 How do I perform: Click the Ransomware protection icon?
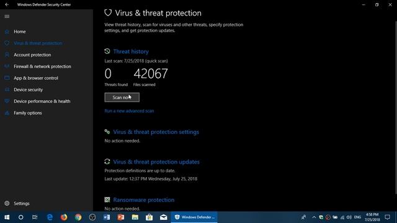[x=107, y=199]
